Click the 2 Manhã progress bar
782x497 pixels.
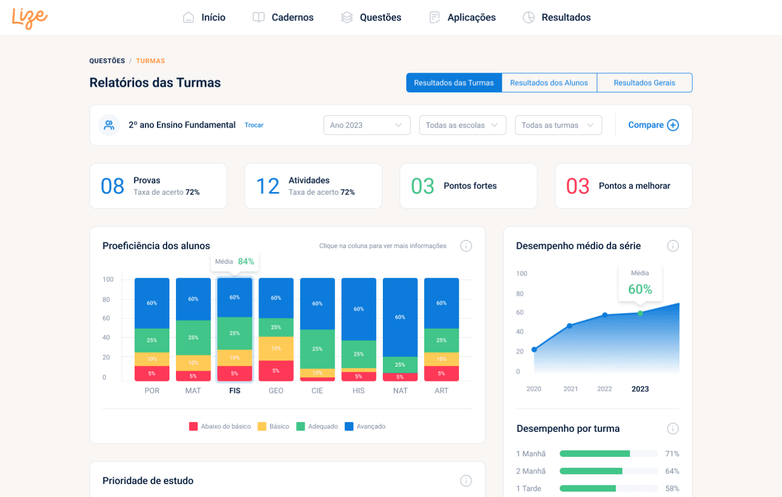(x=609, y=471)
